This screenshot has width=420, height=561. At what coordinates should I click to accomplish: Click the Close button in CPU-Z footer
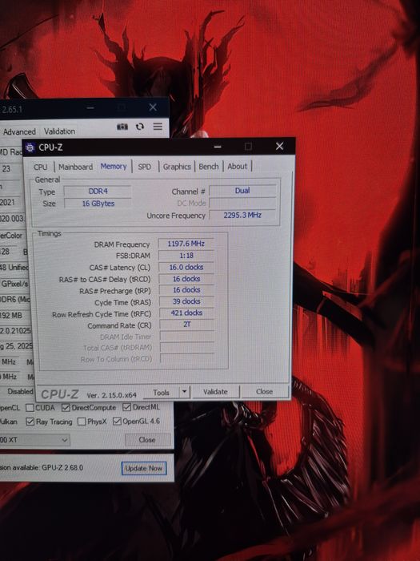click(264, 391)
